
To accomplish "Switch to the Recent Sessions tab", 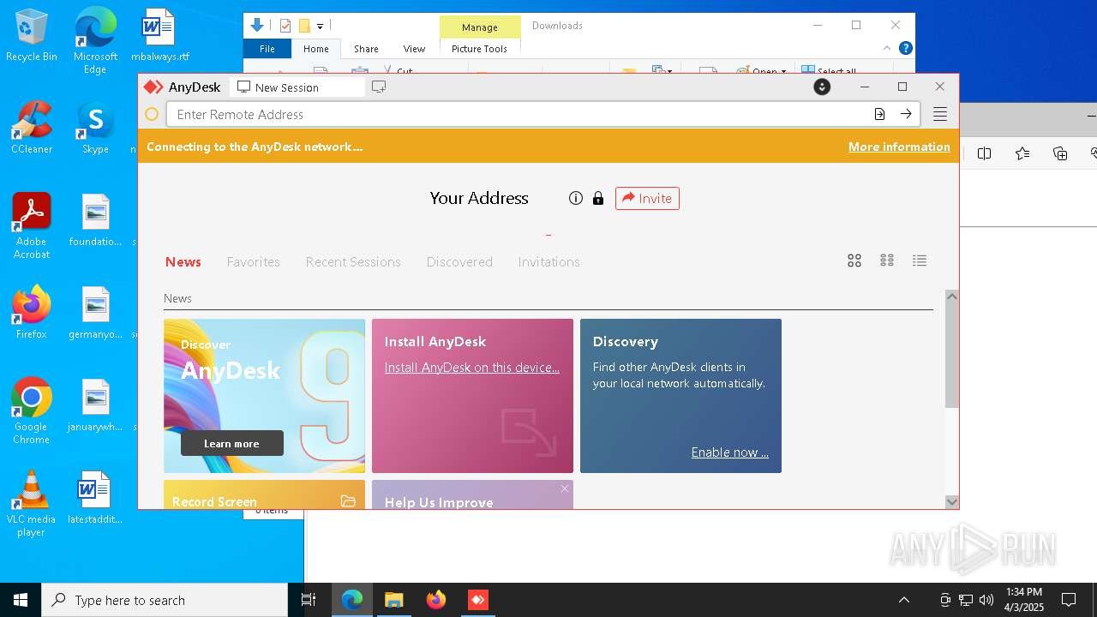I will 353,261.
